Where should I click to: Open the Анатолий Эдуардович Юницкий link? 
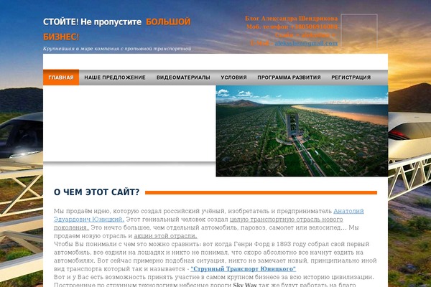pos(208,215)
